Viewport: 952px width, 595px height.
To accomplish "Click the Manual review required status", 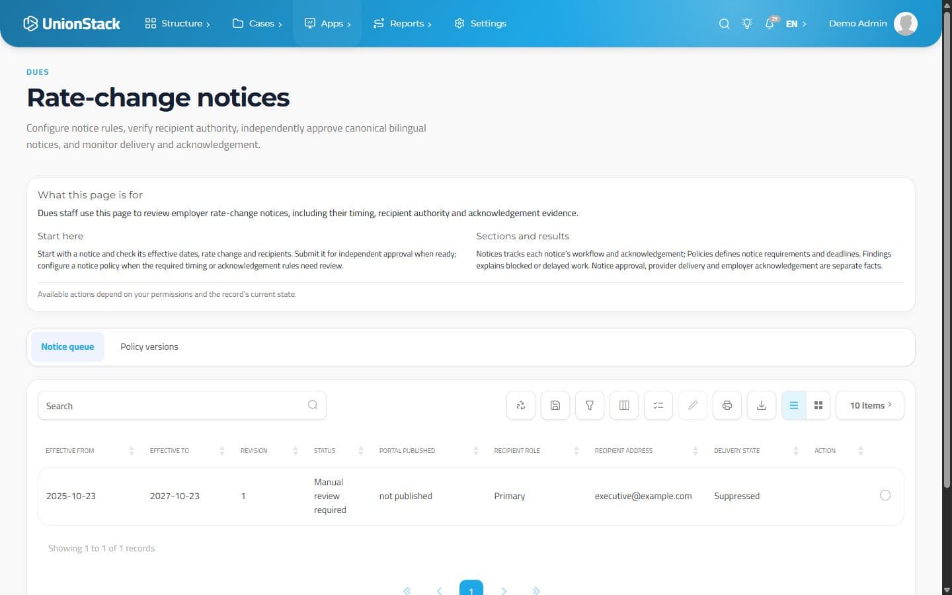I will pyautogui.click(x=330, y=496).
